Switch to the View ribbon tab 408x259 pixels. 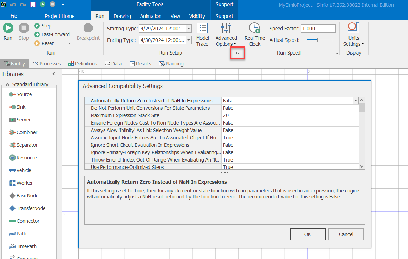(x=175, y=16)
